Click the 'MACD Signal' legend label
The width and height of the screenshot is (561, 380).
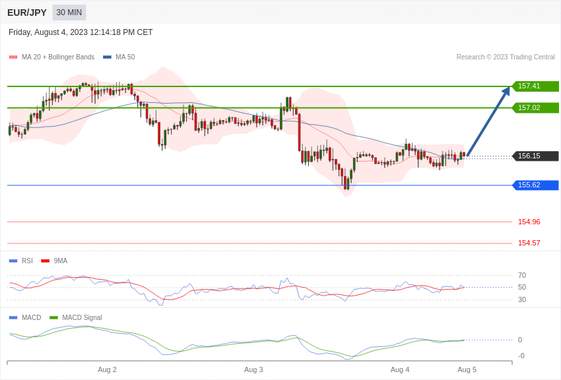82,318
